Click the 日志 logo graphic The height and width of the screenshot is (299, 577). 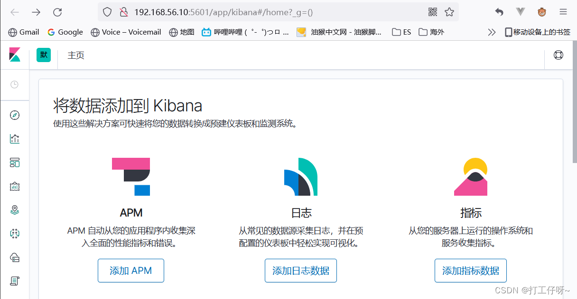301,177
